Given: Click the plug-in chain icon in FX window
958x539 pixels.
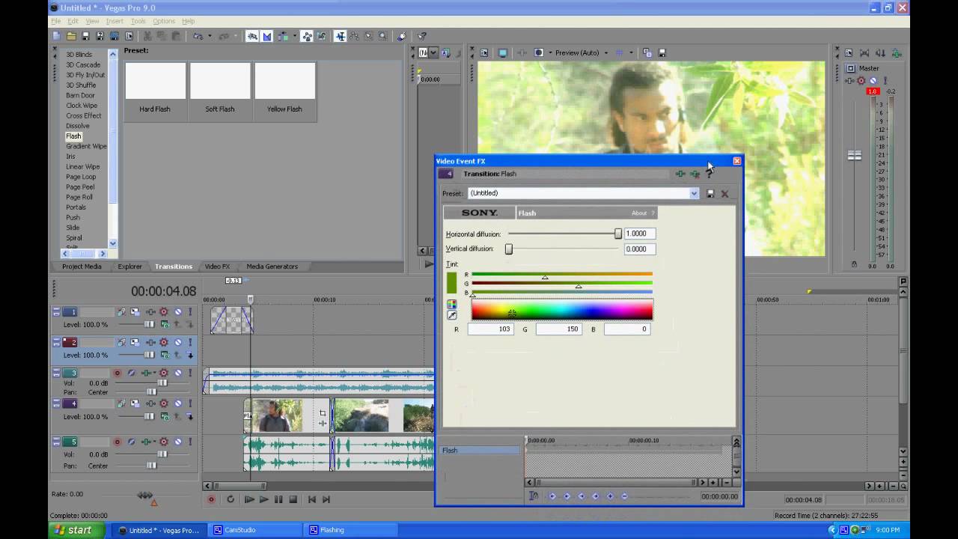Looking at the screenshot, I should tap(680, 174).
